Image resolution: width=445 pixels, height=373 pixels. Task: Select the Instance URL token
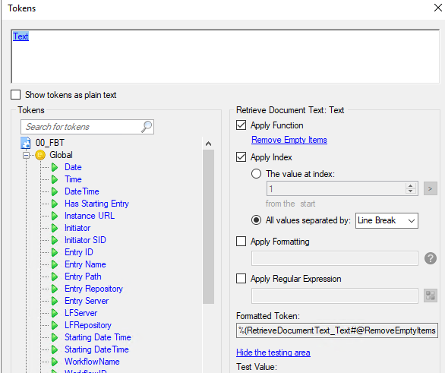pos(90,216)
